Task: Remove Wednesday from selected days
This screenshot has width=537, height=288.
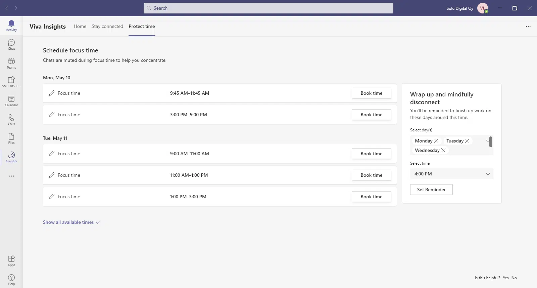Action: pyautogui.click(x=443, y=150)
